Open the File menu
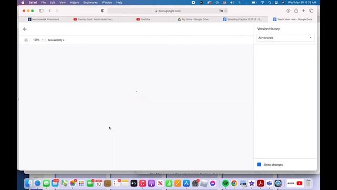Screen dimensions: 337x190 click(x=44, y=3)
